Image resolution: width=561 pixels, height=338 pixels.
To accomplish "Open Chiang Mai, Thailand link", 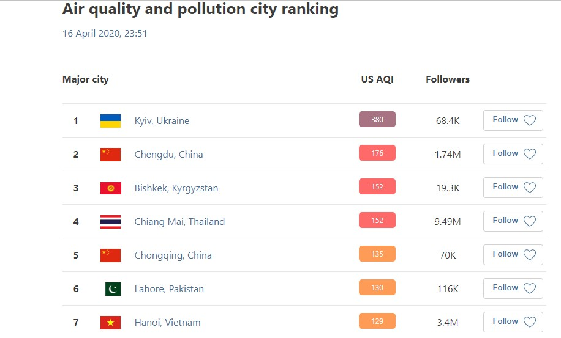I will coord(179,222).
